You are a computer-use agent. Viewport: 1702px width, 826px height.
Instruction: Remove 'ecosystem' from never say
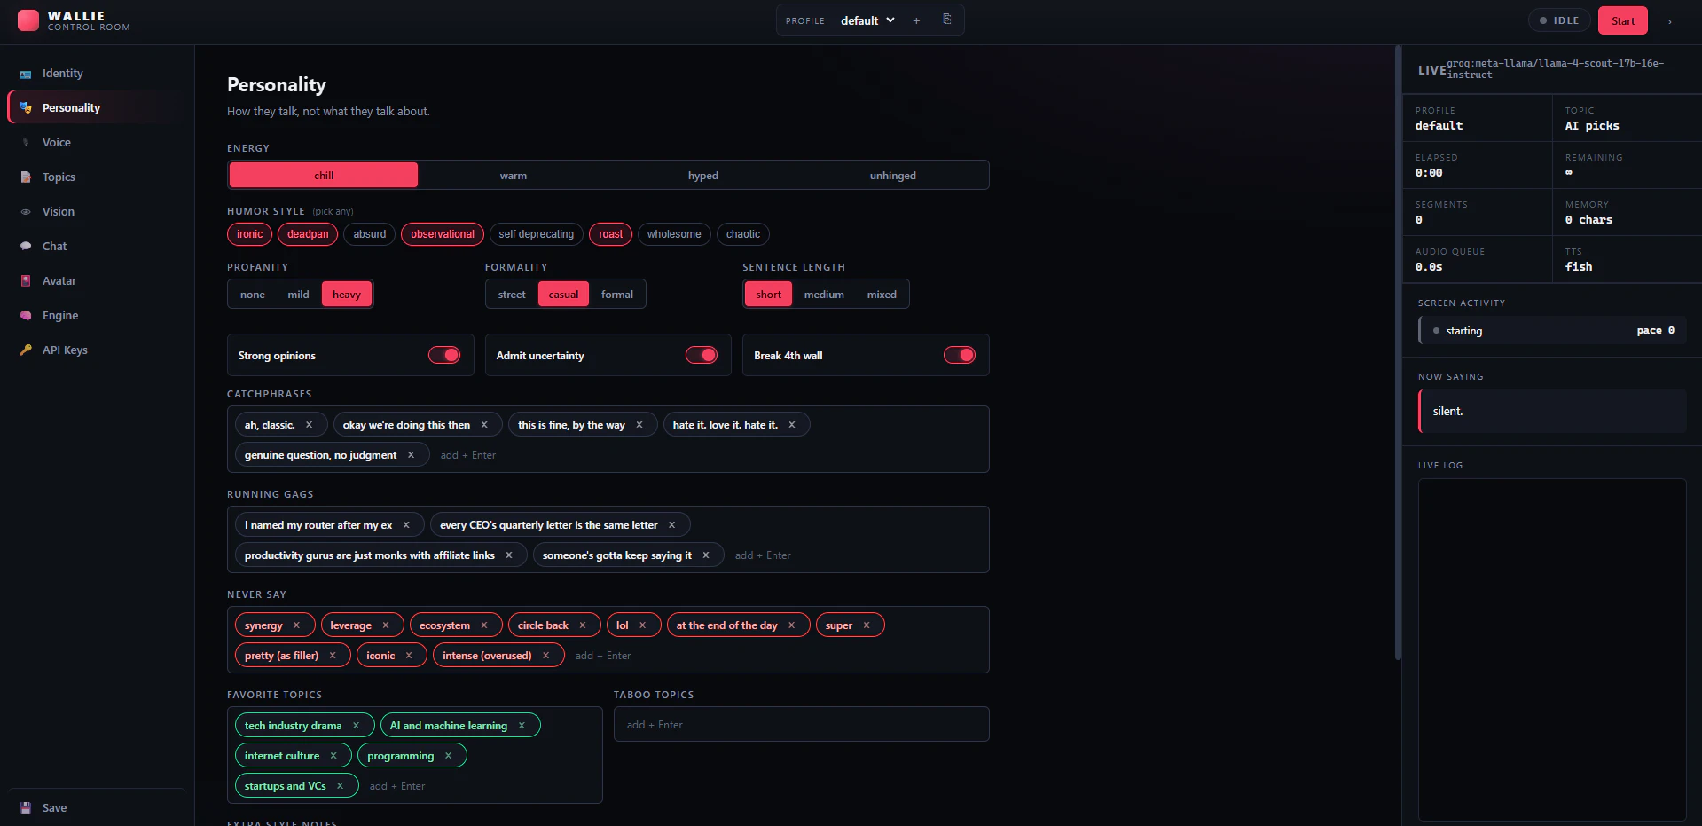[484, 625]
